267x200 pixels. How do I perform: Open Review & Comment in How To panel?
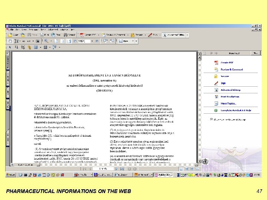[232, 70]
